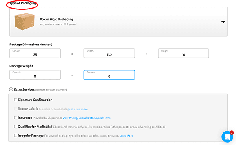Click the Qualifies for Media Mail label
The image size is (236, 145).
[35, 127]
